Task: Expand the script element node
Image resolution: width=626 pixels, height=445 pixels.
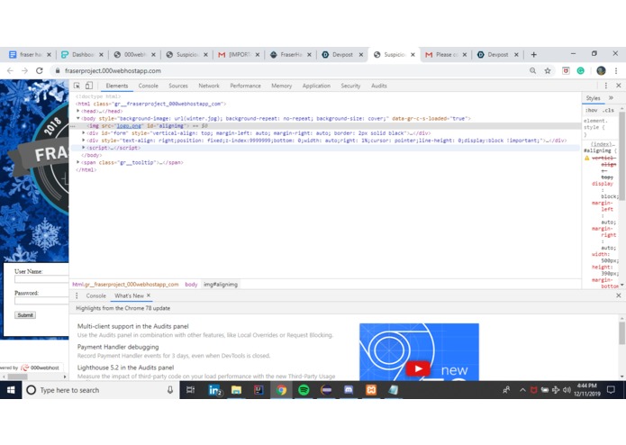Action: pyautogui.click(x=84, y=148)
